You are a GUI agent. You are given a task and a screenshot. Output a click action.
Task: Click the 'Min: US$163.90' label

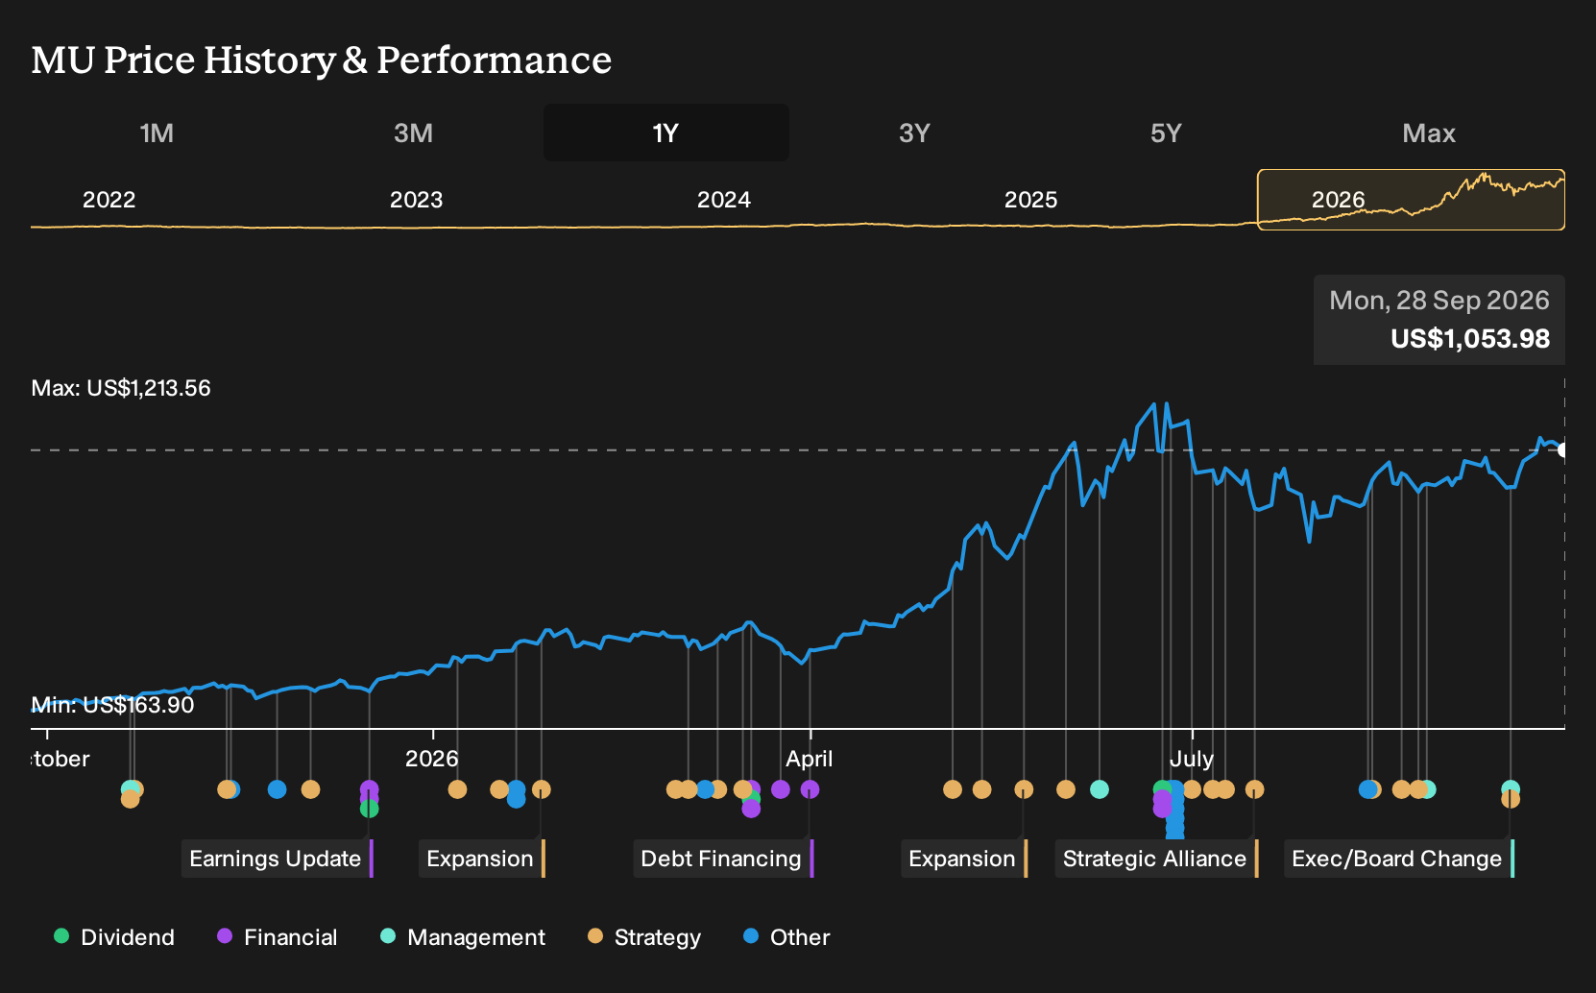coord(112,705)
